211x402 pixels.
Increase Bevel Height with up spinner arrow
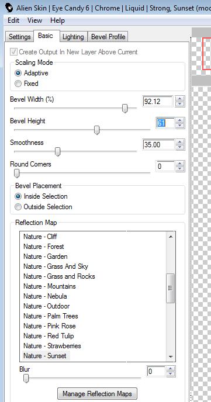pyautogui.click(x=180, y=120)
